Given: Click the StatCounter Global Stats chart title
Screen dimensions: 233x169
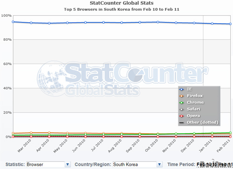Looking at the screenshot, I should 122,3.
